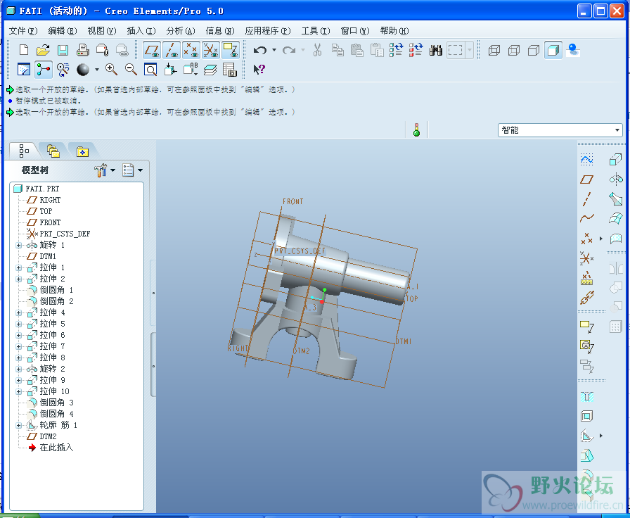The width and height of the screenshot is (630, 518).
Task: Open a file with the folder icon
Action: pyautogui.click(x=43, y=50)
